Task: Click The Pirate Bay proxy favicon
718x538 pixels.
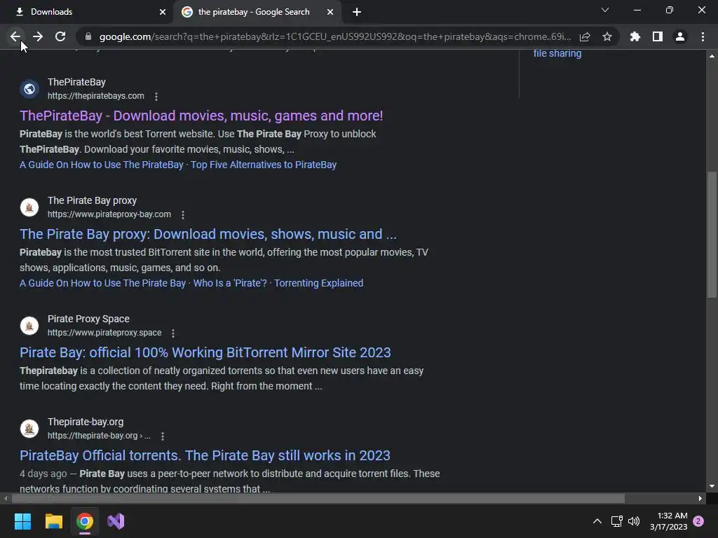Action: tap(29, 207)
